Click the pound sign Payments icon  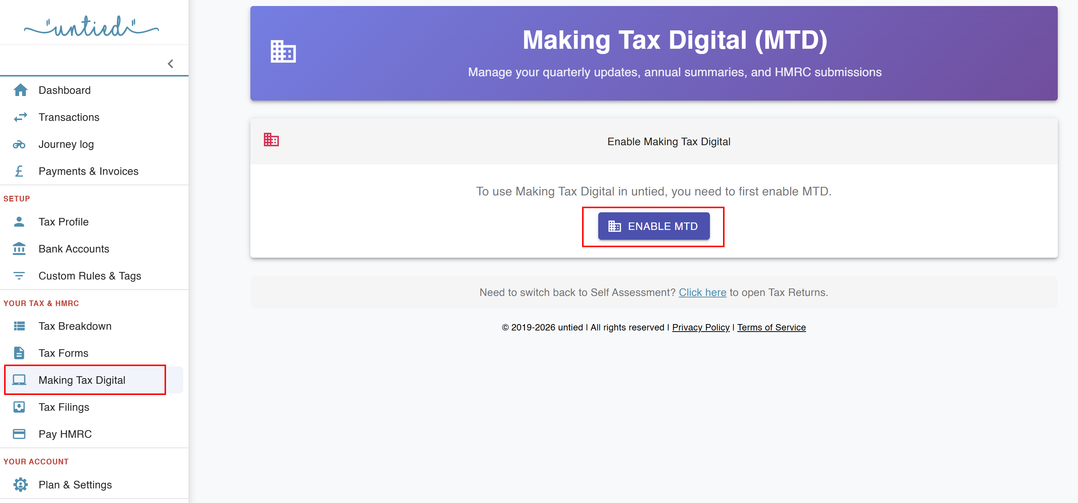[x=19, y=171]
